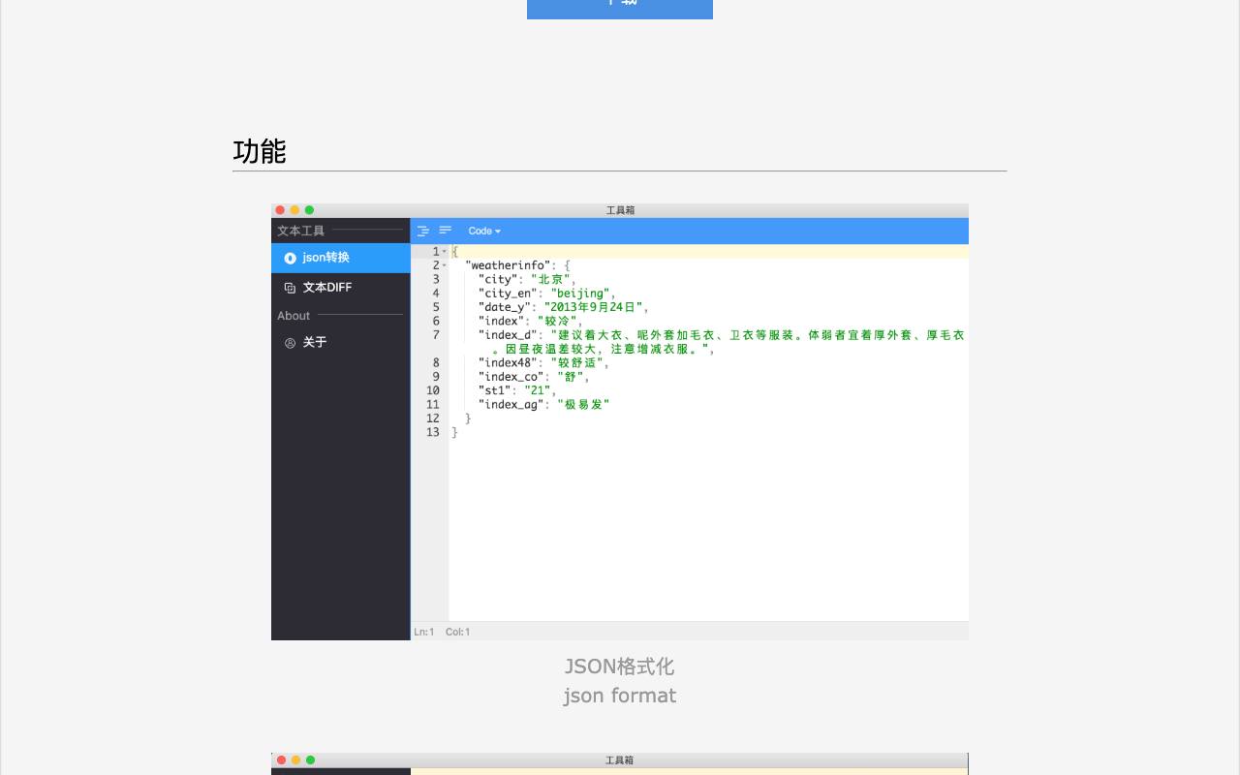Click the "date_y" key

pyautogui.click(x=504, y=307)
